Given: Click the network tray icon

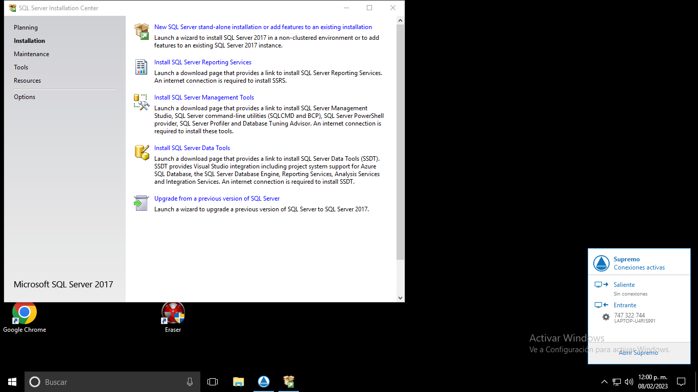Looking at the screenshot, I should pyautogui.click(x=617, y=382).
